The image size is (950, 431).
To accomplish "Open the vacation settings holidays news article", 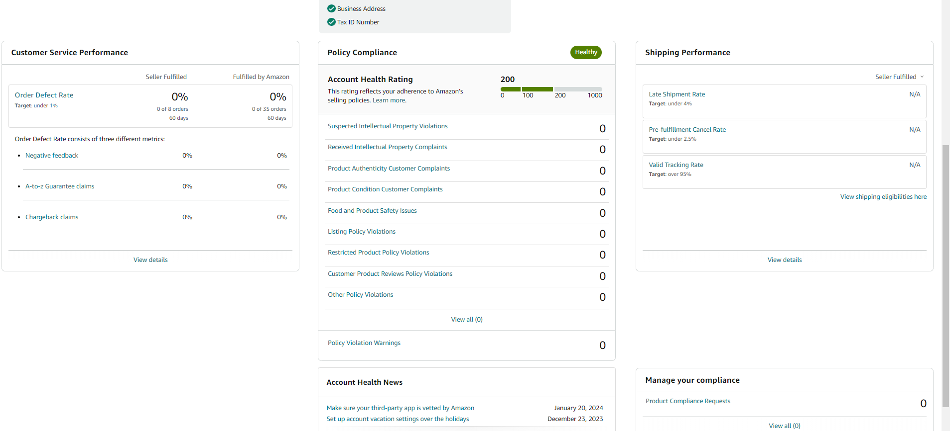I will [x=398, y=419].
